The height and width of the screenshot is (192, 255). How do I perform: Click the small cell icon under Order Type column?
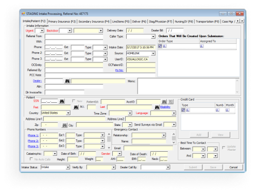point(165,46)
